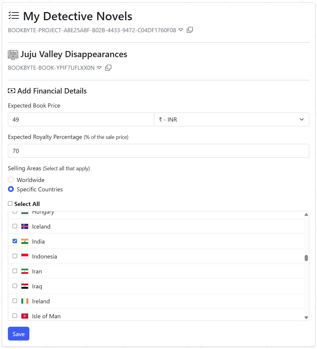This screenshot has height=349, width=317.
Task: Click the Isle of Man flag icon
Action: tap(25, 316)
